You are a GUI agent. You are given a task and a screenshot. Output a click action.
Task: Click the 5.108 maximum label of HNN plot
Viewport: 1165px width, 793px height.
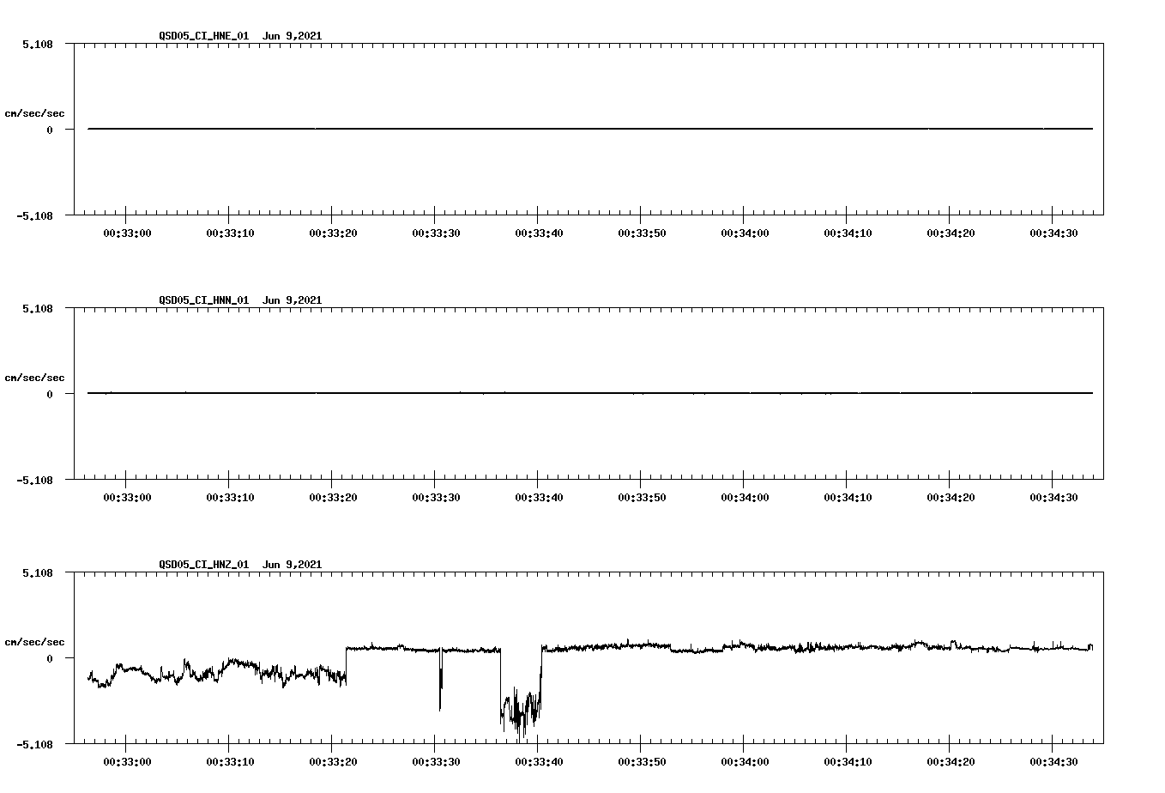(37, 309)
